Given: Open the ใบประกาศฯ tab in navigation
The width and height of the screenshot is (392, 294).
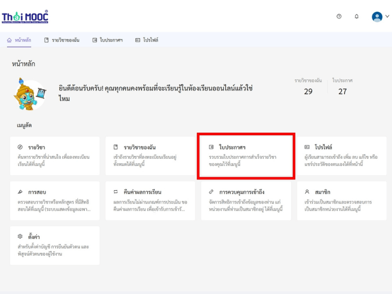Looking at the screenshot, I should [x=107, y=40].
